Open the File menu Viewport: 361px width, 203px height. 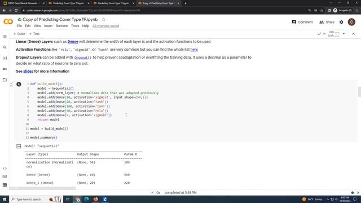click(x=19, y=26)
